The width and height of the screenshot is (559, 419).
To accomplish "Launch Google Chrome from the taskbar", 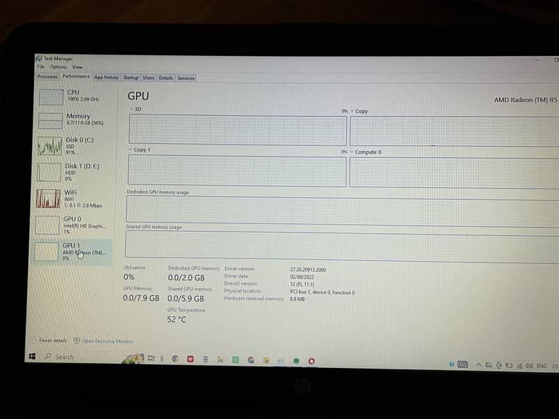I will tap(175, 359).
